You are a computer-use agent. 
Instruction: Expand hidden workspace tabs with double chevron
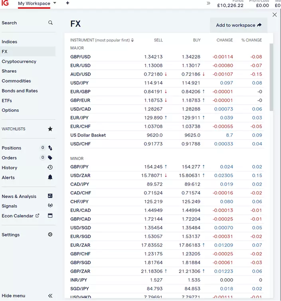click(x=208, y=3)
